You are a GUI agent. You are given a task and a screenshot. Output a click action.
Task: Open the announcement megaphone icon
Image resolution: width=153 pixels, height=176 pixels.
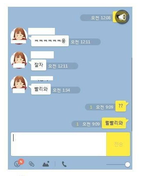[x=122, y=17]
